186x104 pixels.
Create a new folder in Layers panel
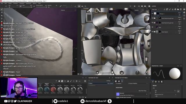pos(178,10)
